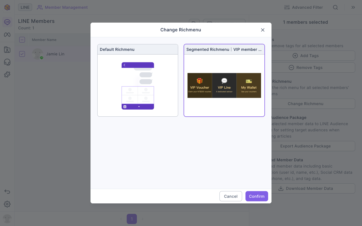
Task: Open Advanced Filter
Action: pos(303,7)
